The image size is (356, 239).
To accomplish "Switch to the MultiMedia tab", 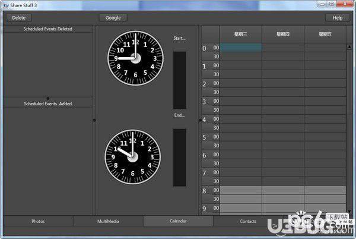I will click(108, 221).
